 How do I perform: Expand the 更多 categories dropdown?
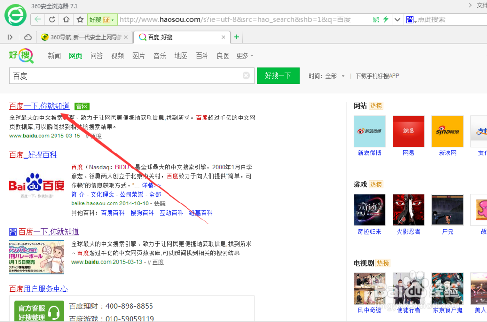pos(245,56)
